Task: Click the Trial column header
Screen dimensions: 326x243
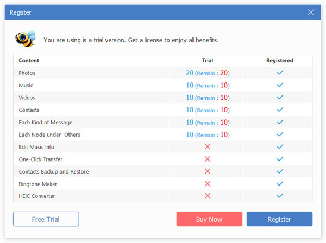Action: click(208, 60)
